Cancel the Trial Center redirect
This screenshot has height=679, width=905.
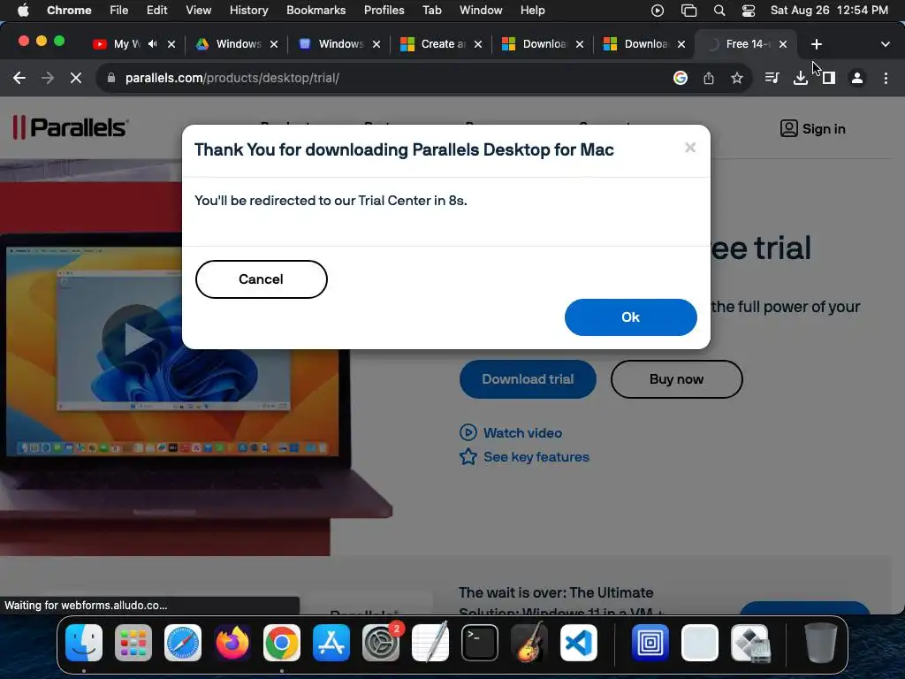pyautogui.click(x=261, y=279)
